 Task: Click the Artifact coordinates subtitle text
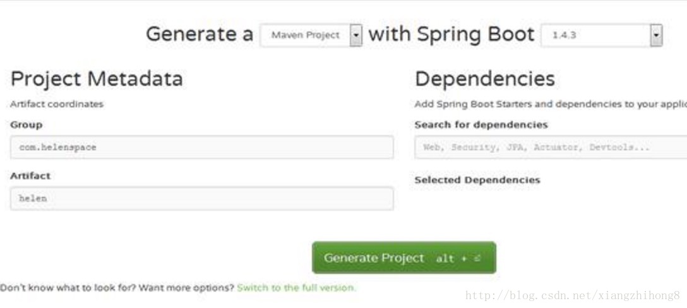[57, 104]
